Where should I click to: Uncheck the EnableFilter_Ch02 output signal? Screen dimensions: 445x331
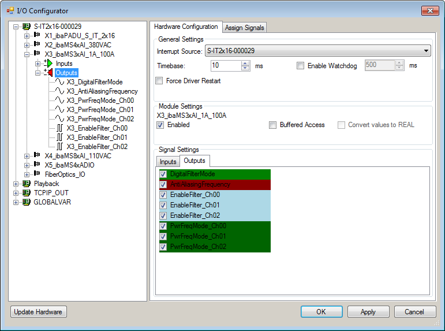(163, 215)
